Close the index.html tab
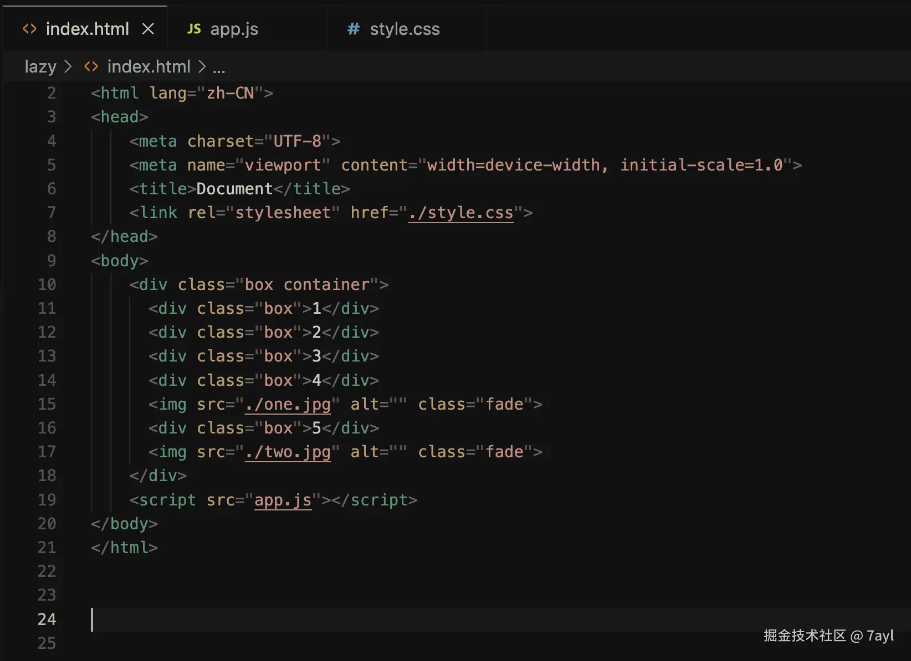911x661 pixels. (x=148, y=29)
